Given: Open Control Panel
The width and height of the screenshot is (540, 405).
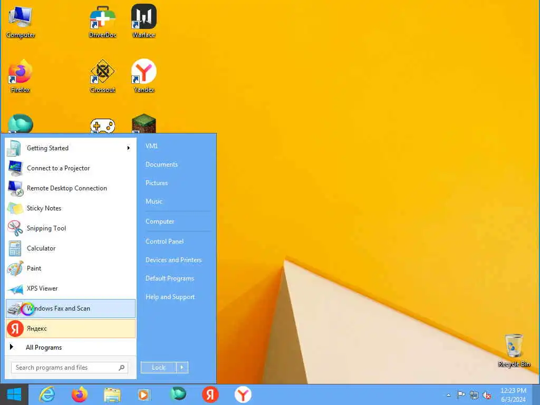Looking at the screenshot, I should (165, 242).
